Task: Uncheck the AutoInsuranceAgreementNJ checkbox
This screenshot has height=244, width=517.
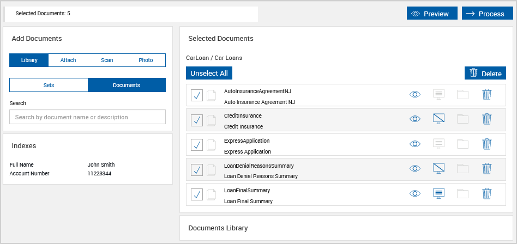Action: [197, 95]
